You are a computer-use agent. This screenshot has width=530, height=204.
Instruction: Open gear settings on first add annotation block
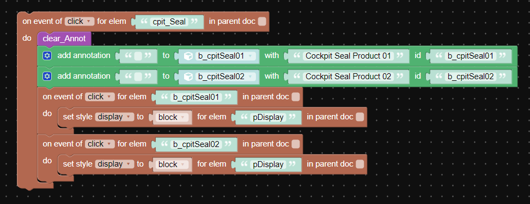47,56
